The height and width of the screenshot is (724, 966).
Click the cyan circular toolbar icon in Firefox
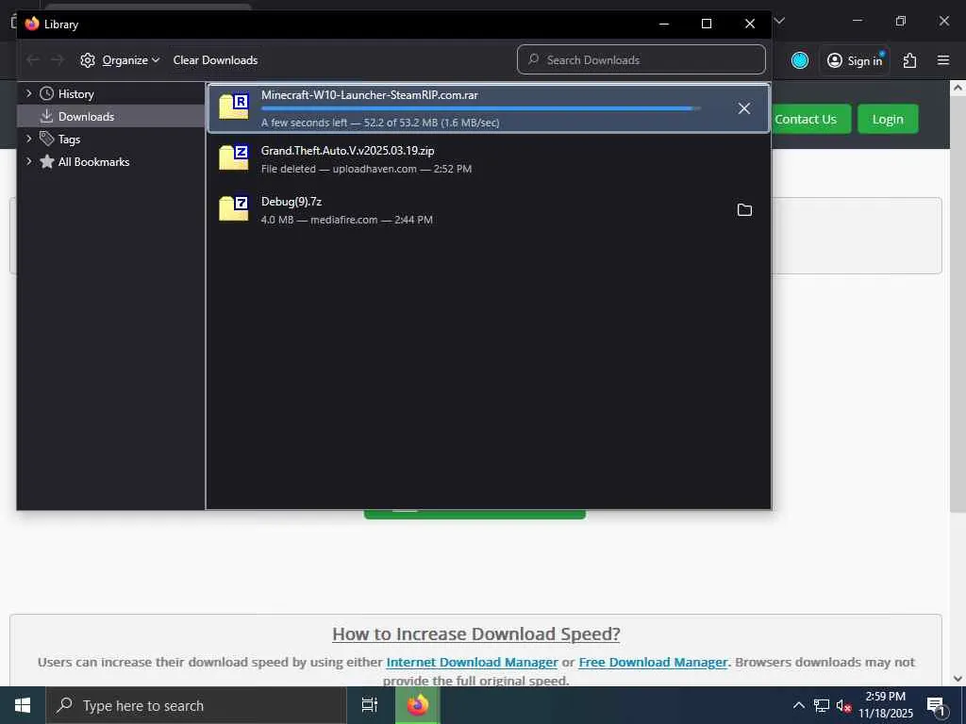(x=800, y=60)
